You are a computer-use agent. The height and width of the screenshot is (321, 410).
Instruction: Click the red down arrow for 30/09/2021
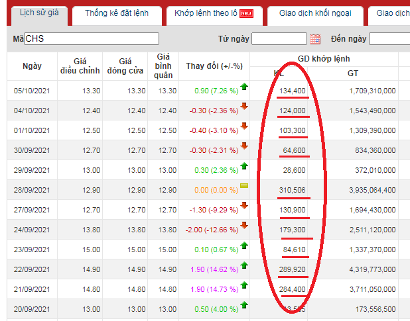tap(244, 146)
